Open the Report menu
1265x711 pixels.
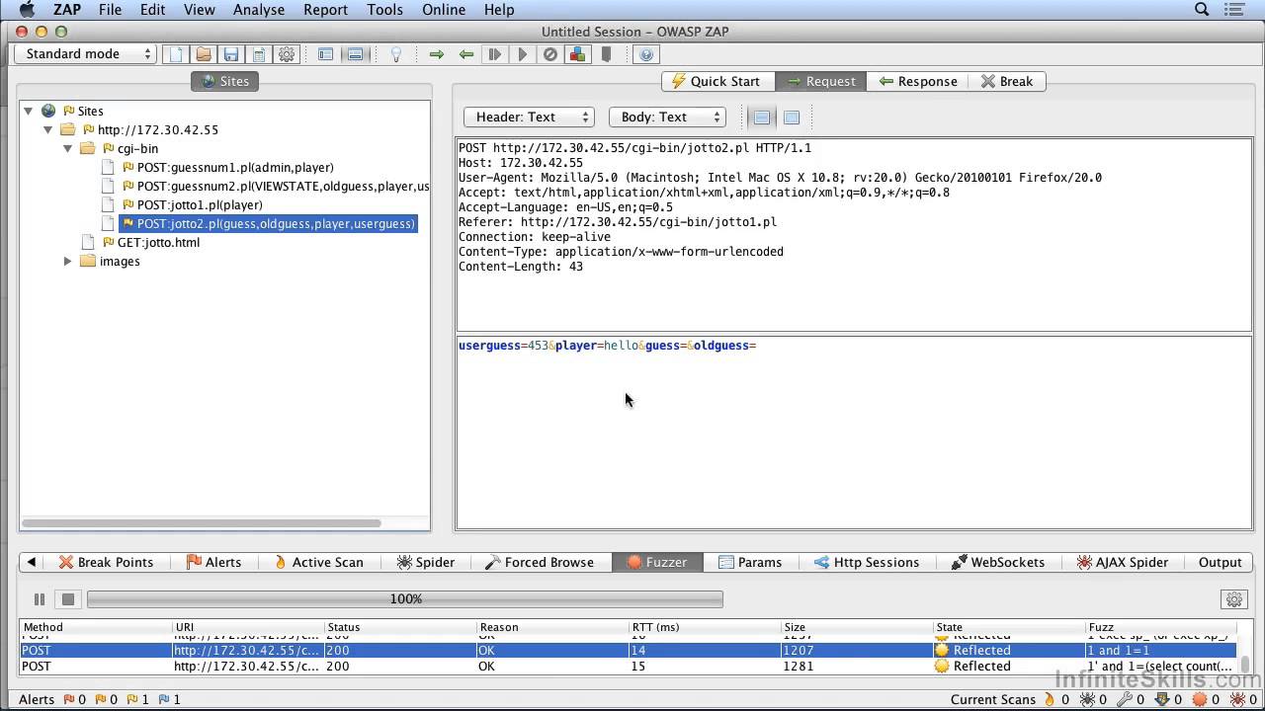click(325, 10)
